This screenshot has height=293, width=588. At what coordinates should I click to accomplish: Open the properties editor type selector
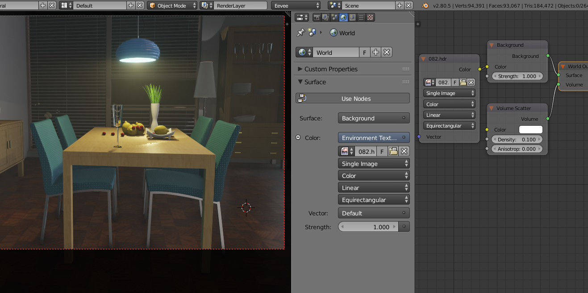pos(302,17)
